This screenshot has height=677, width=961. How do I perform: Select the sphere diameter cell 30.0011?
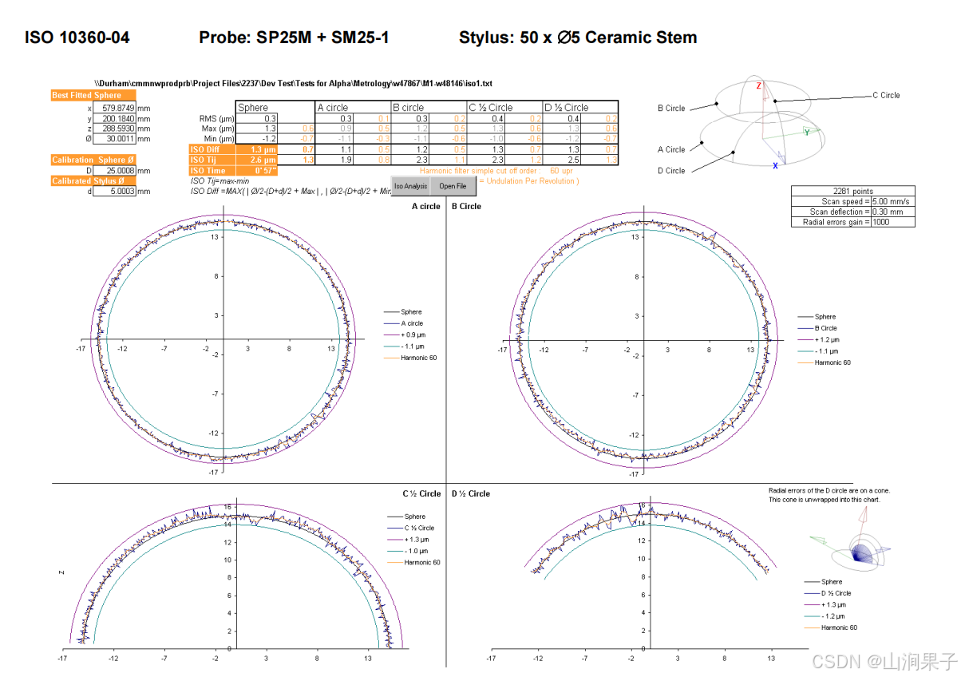[114, 138]
